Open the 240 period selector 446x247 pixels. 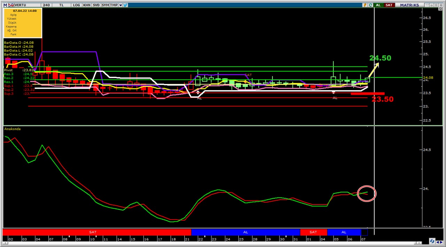46,5
